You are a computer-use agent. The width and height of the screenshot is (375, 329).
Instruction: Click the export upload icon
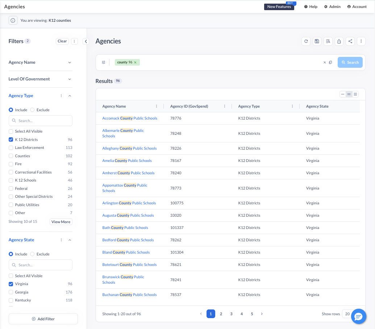(339, 41)
